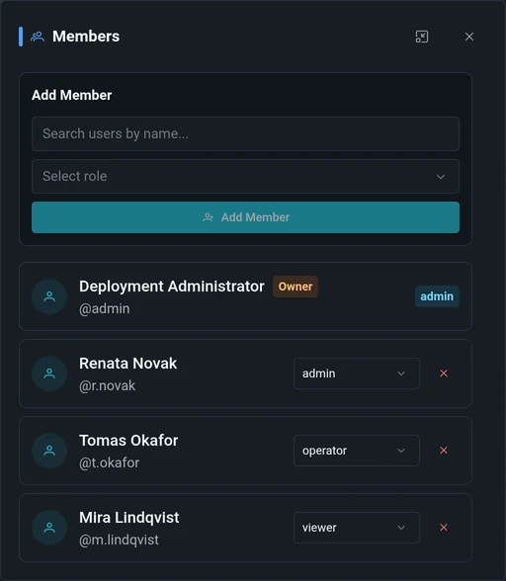
Task: Click Mira Lindqvist's avatar icon
Action: 49,528
